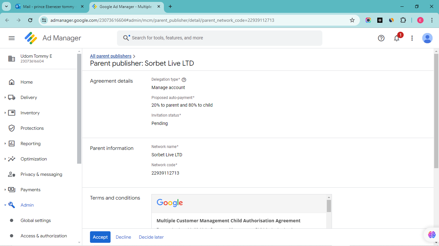Click the brain assistant floating icon

tap(432, 235)
